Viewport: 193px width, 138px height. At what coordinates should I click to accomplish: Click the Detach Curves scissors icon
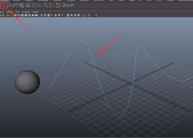pyautogui.click(x=28, y=5)
